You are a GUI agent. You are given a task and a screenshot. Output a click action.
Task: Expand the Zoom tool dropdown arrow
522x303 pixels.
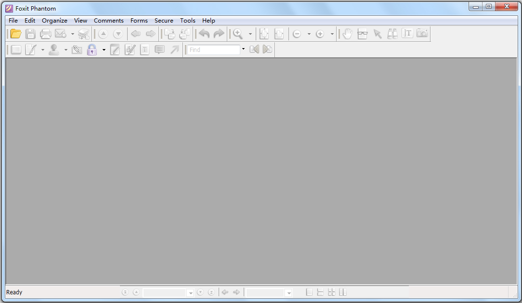(x=250, y=34)
